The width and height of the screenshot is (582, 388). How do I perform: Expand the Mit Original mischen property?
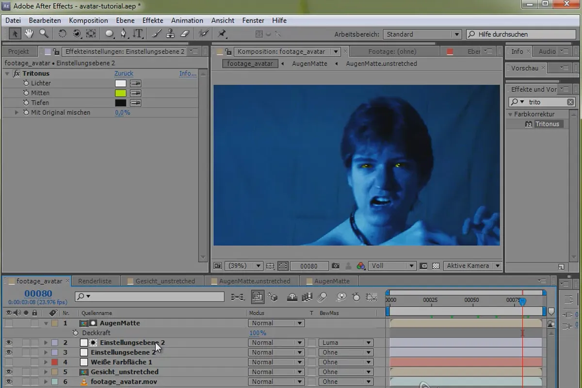click(16, 113)
